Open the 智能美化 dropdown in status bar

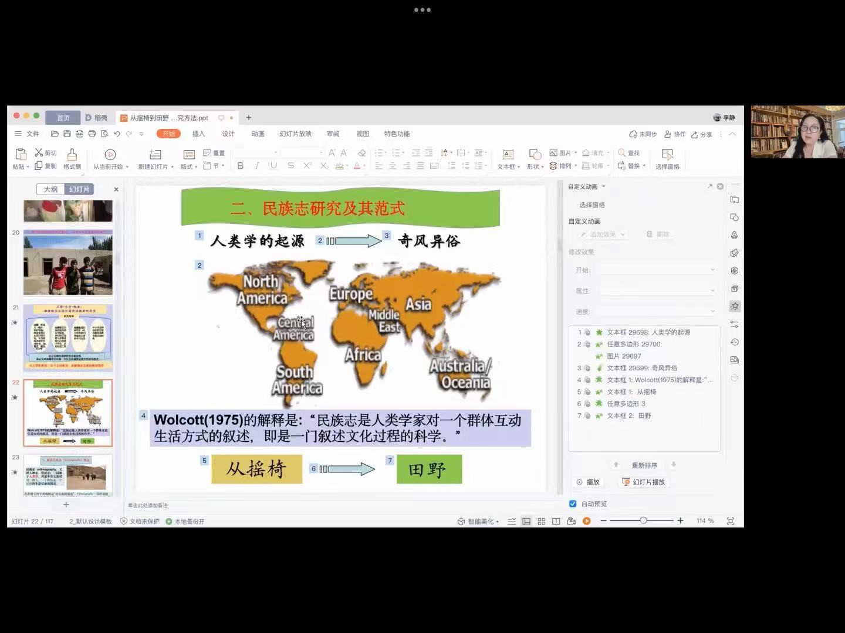(498, 522)
